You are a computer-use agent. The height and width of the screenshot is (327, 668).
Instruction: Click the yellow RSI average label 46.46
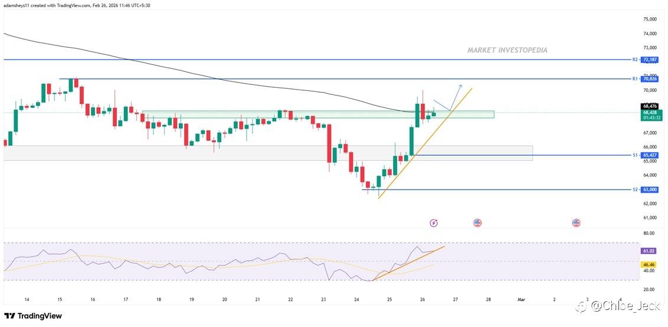(x=650, y=264)
